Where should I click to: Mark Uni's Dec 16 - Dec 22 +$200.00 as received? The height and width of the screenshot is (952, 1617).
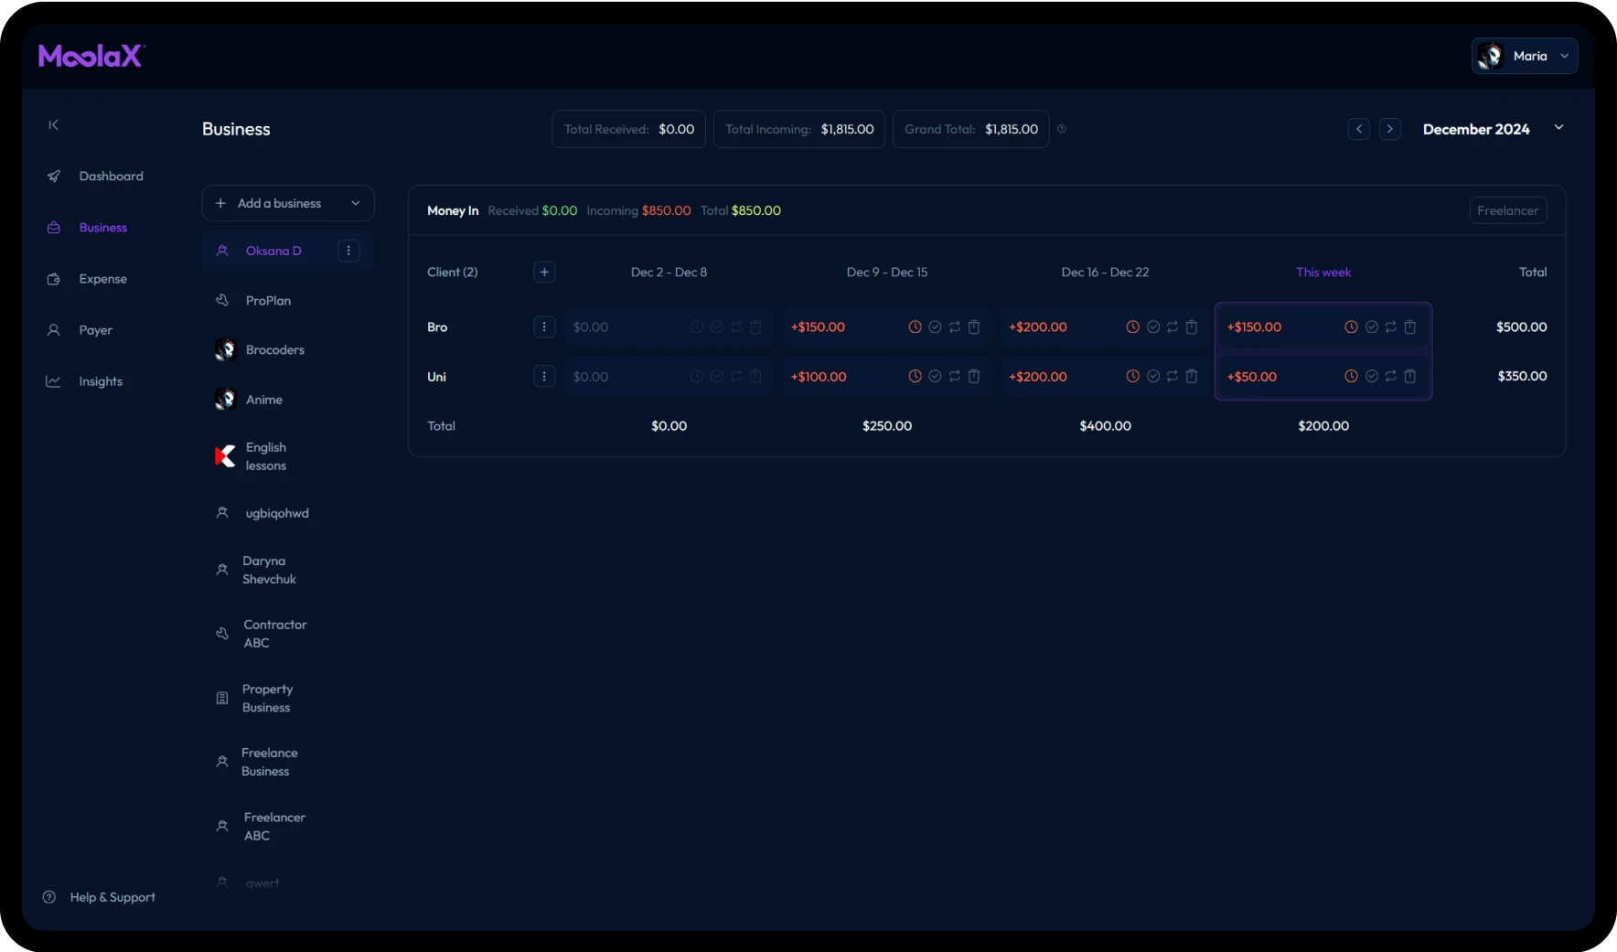tap(1152, 377)
